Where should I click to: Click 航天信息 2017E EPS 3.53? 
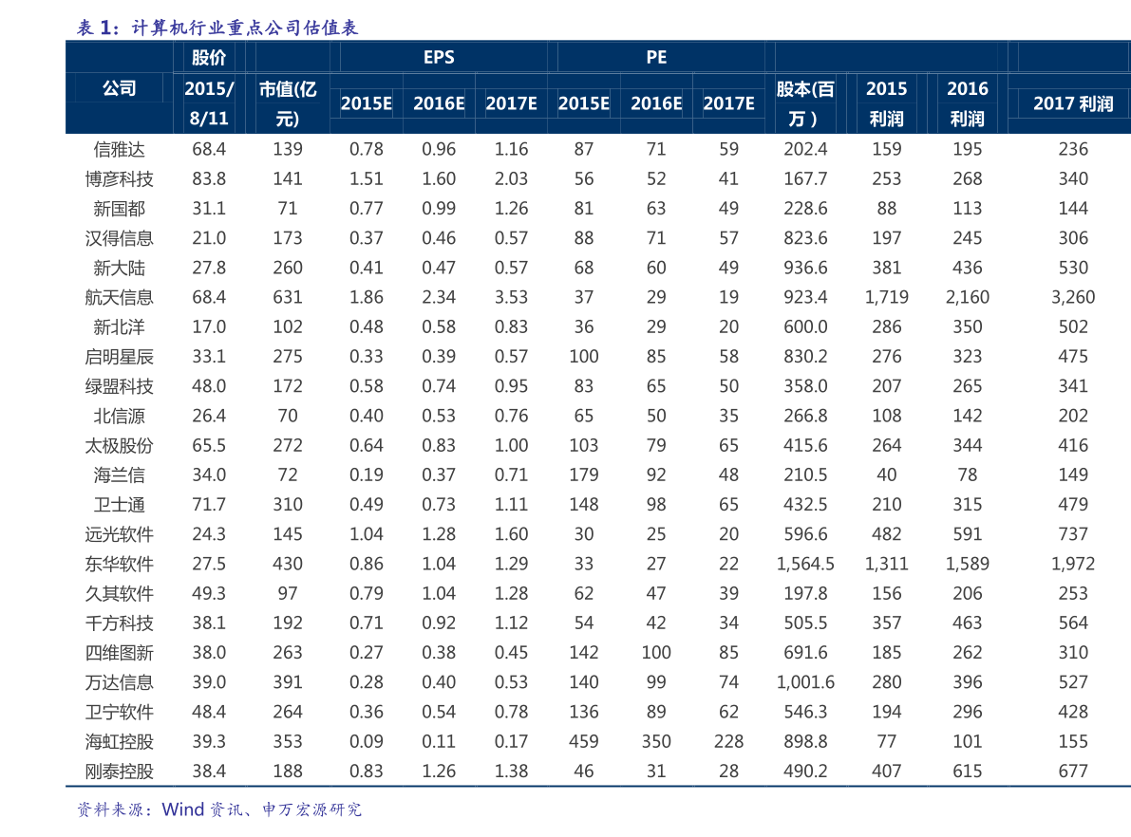511,297
